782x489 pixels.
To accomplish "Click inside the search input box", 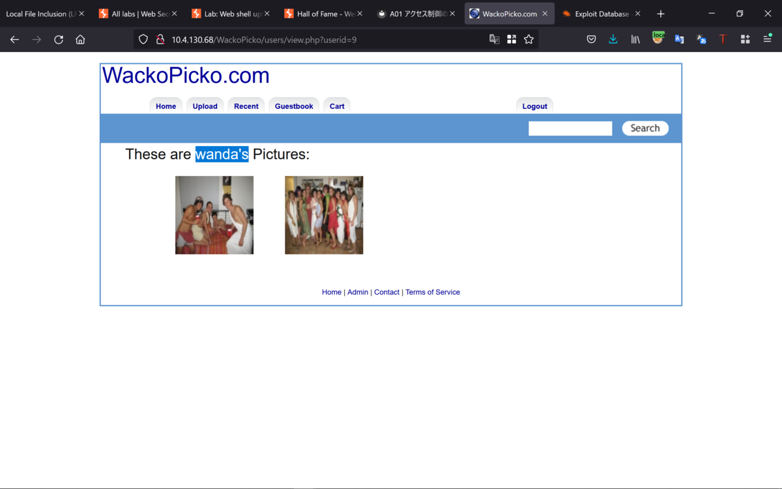I will (x=570, y=128).
